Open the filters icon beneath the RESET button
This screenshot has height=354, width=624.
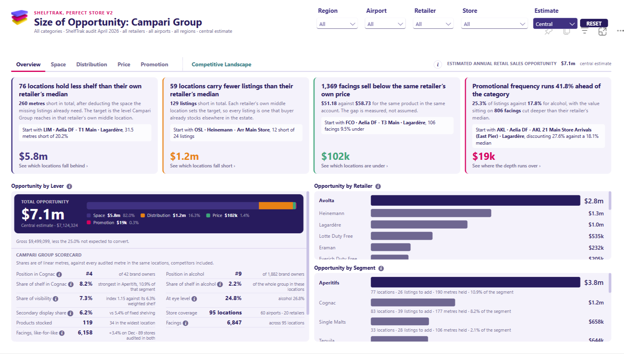pos(584,32)
